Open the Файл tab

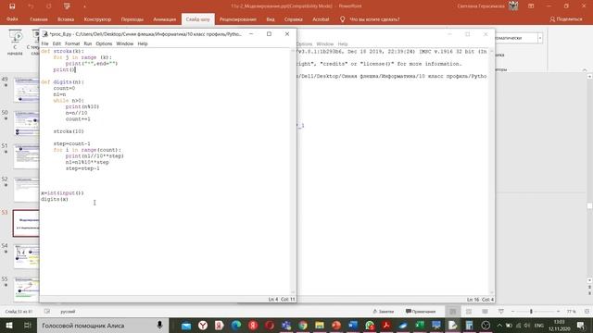coord(12,19)
